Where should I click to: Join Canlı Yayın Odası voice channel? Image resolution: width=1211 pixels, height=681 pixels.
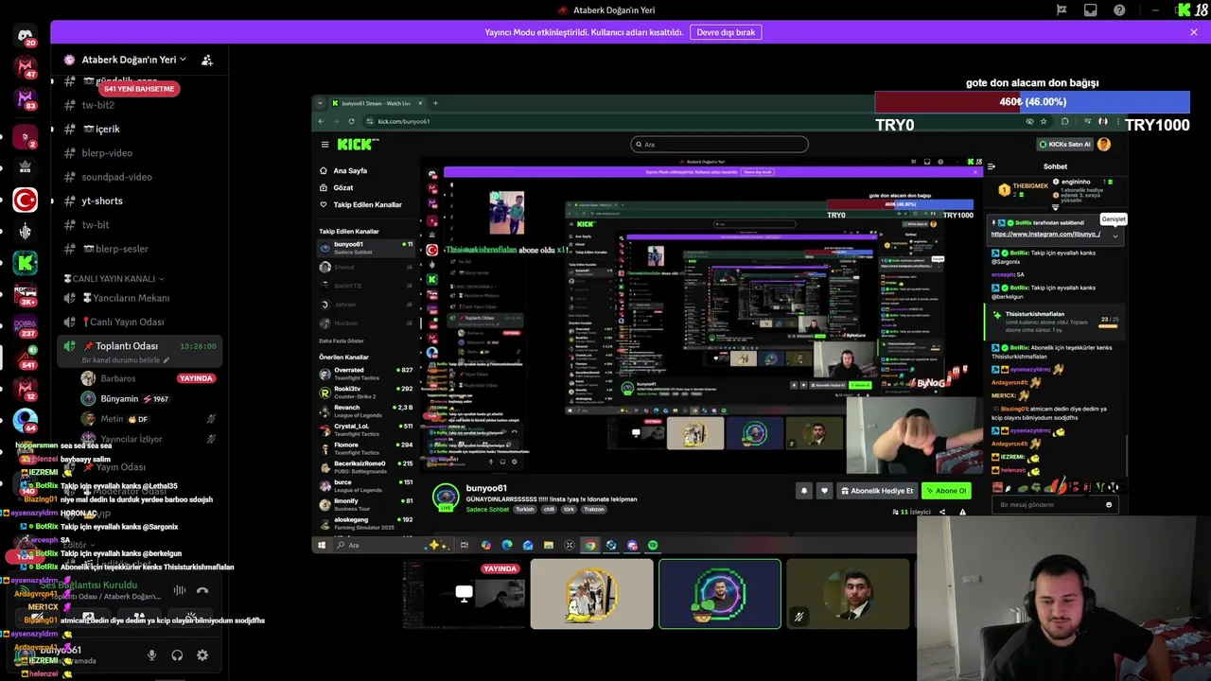tap(142, 322)
